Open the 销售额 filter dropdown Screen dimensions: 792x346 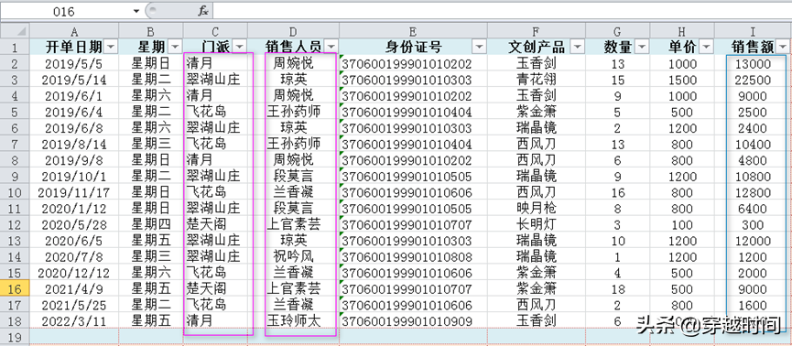pos(783,47)
